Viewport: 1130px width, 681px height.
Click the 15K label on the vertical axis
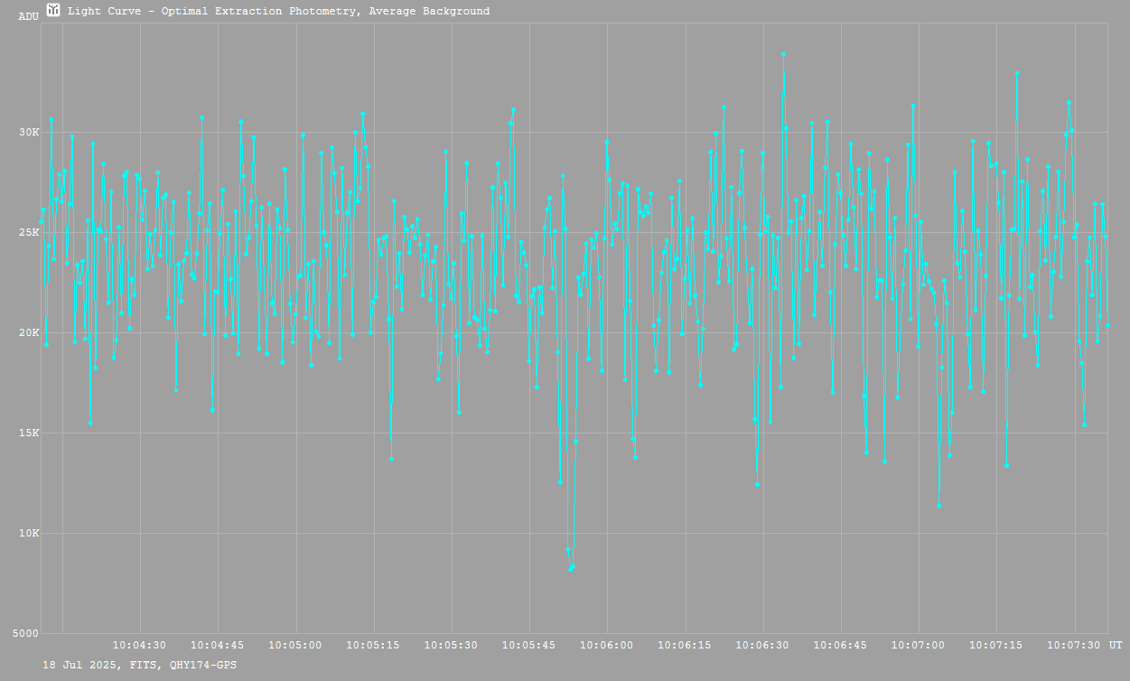pos(29,434)
